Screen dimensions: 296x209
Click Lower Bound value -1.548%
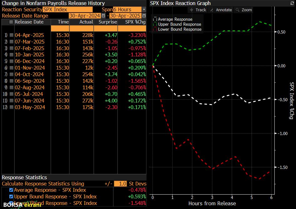pos(137,203)
